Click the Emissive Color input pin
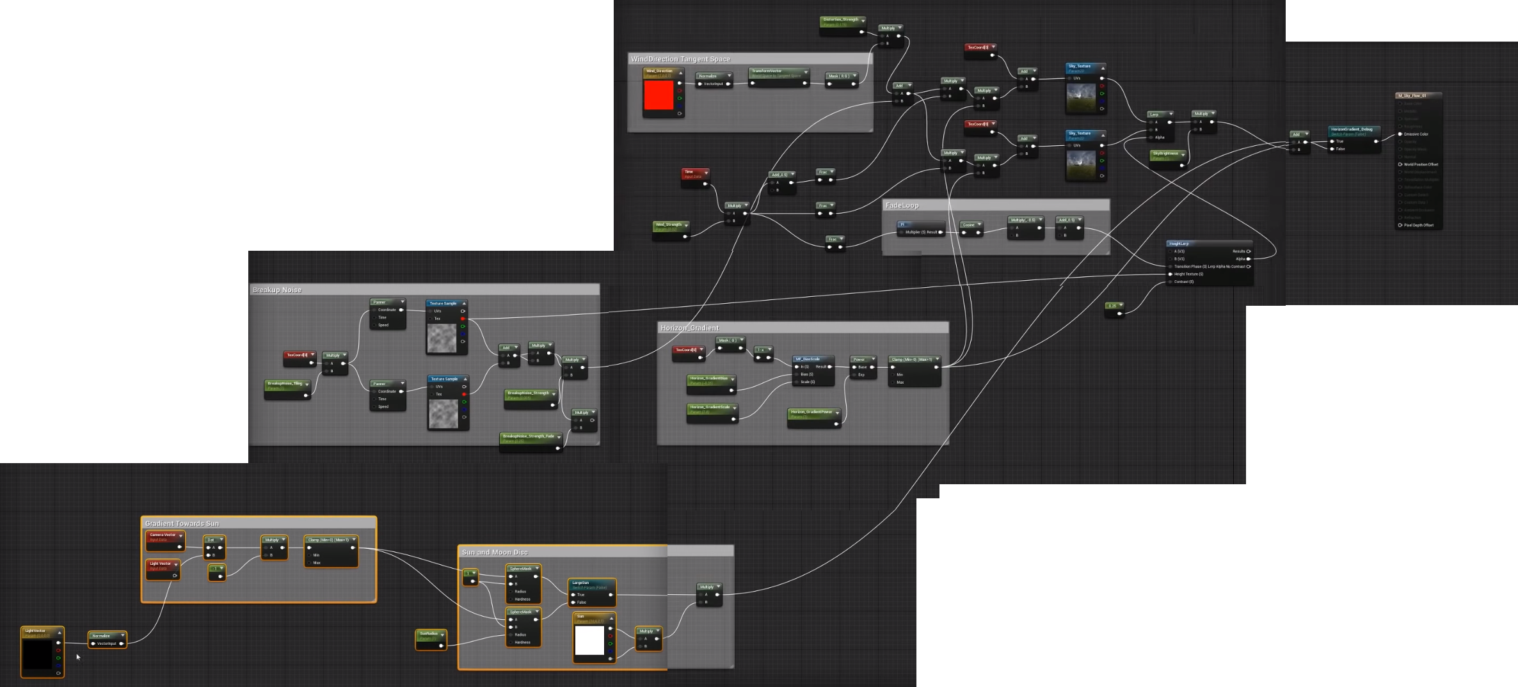This screenshot has height=687, width=1518. coord(1400,134)
